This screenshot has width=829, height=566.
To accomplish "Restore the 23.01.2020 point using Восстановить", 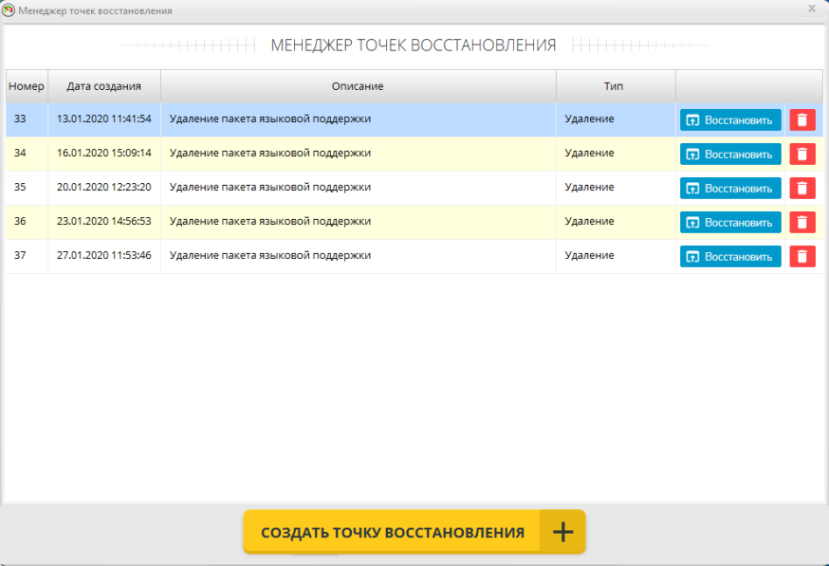I will tap(730, 223).
